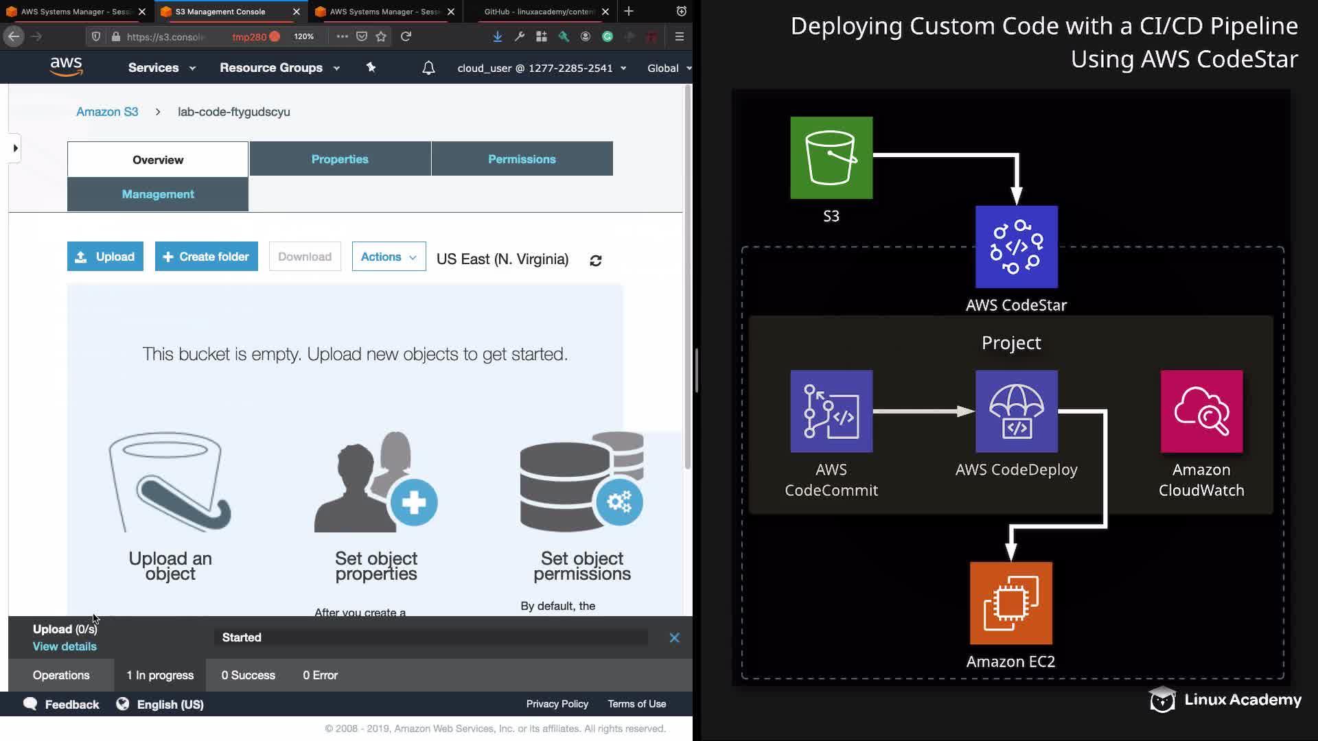Viewport: 1318px width, 741px height.
Task: Click the AWS logo home icon
Action: [x=66, y=67]
